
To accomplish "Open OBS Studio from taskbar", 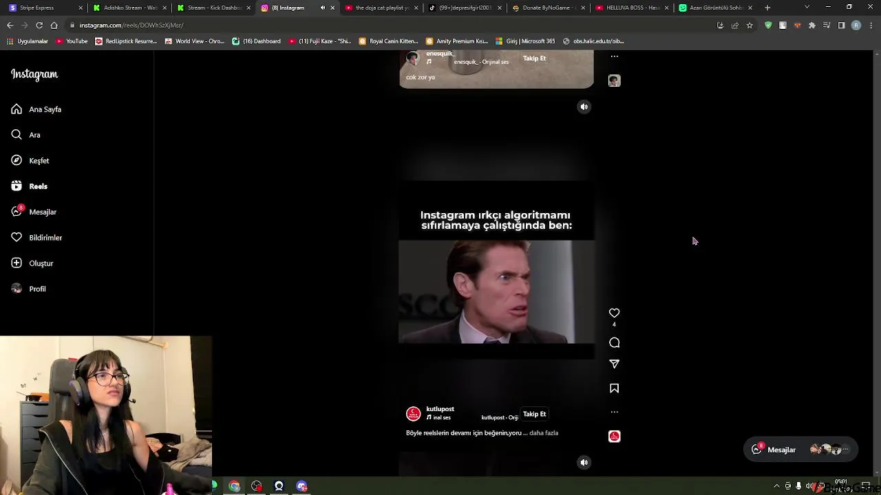I will [x=257, y=486].
